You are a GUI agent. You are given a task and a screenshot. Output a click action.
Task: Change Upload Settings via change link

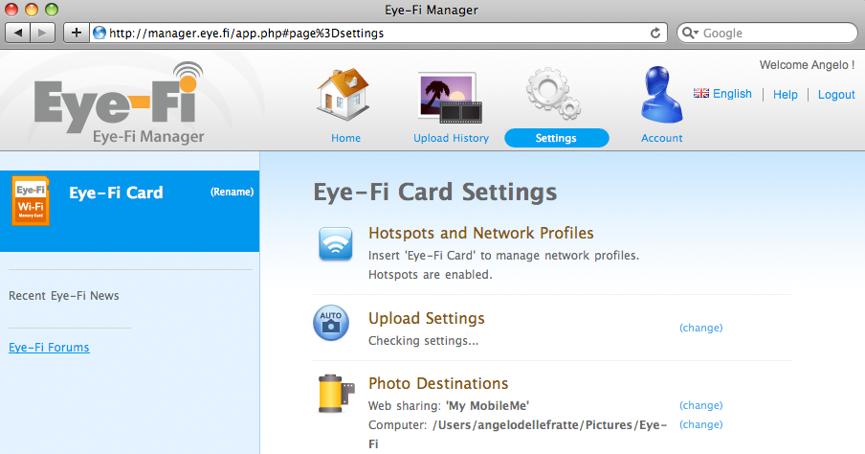tap(700, 328)
